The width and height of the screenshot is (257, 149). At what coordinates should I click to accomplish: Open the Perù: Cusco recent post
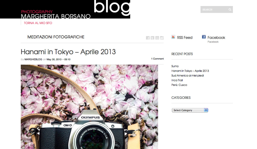coord(179,85)
